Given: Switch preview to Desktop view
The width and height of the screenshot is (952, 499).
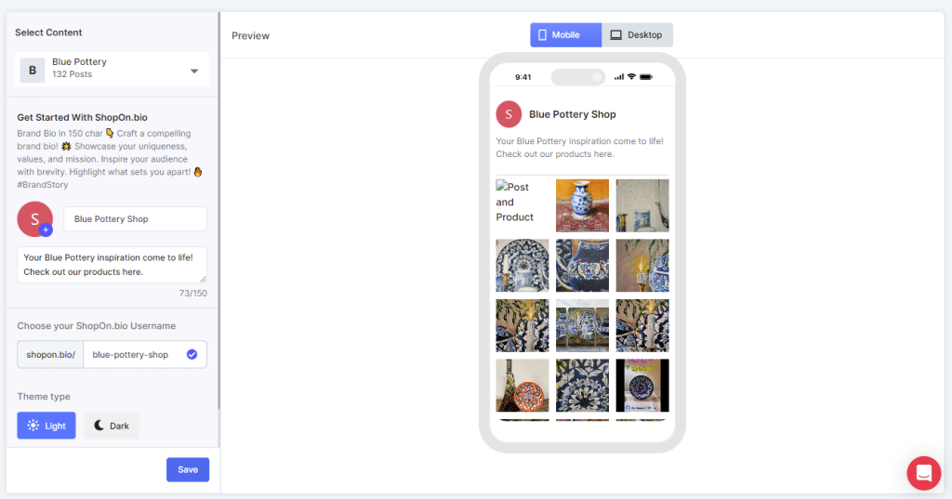Looking at the screenshot, I should click(637, 35).
